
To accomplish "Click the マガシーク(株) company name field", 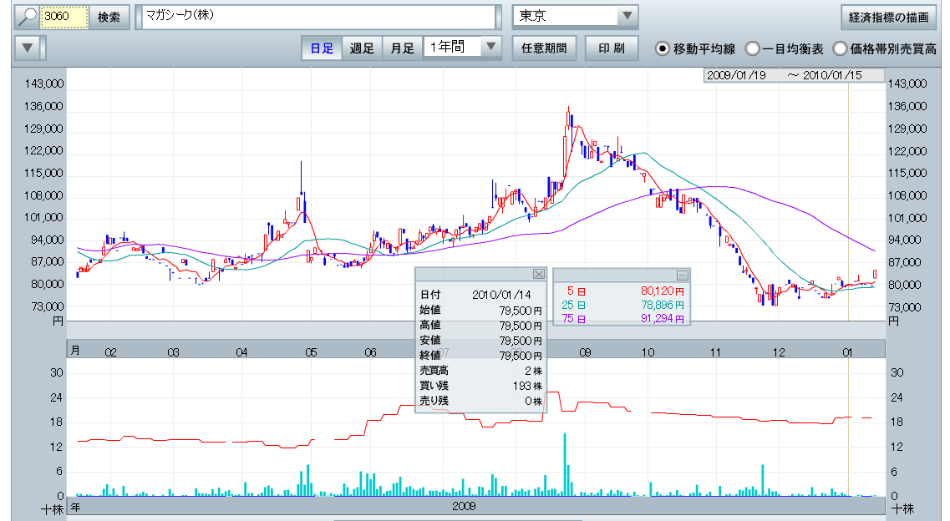I will [318, 17].
